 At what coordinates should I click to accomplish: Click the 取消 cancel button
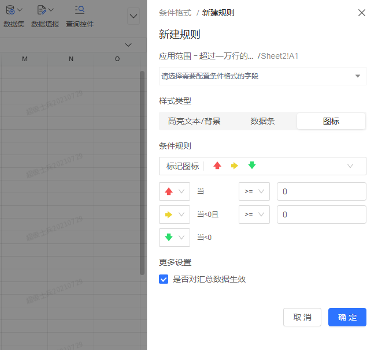coord(302,317)
